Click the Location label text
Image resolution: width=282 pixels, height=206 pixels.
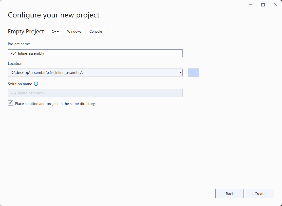pyautogui.click(x=15, y=64)
